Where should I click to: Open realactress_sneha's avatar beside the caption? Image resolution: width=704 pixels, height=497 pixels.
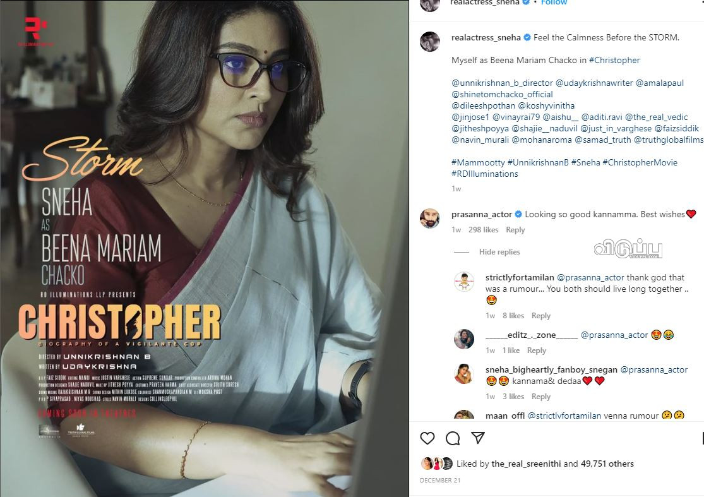[430, 42]
